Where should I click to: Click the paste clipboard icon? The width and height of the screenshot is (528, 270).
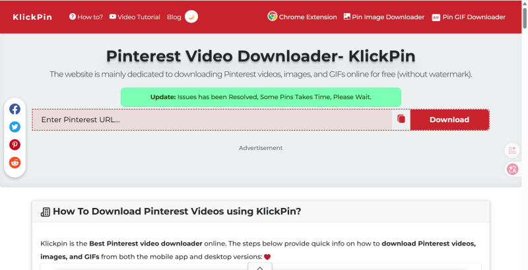pos(401,119)
